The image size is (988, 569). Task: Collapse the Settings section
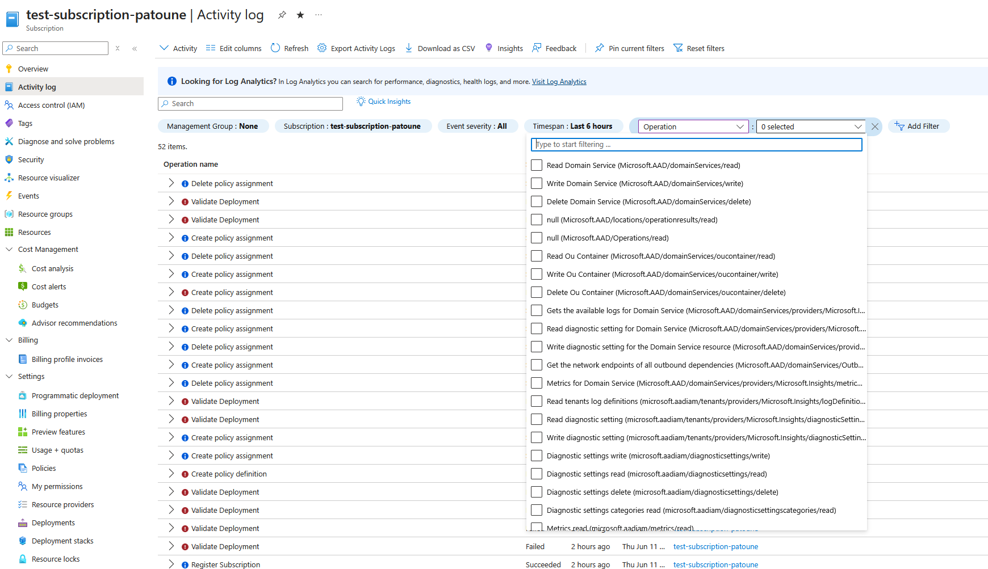point(9,376)
